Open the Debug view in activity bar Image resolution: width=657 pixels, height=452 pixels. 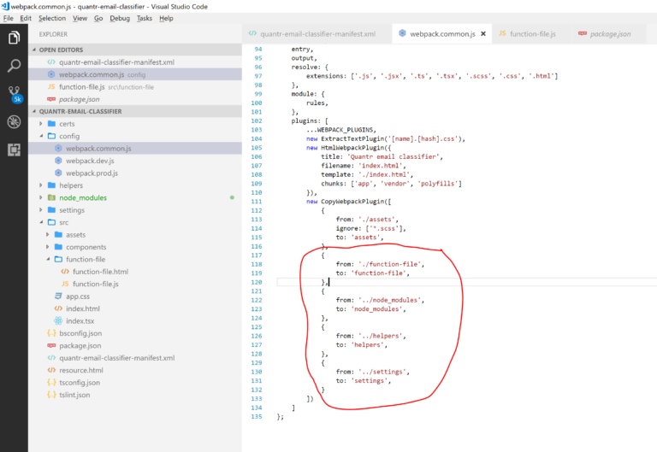tap(14, 122)
